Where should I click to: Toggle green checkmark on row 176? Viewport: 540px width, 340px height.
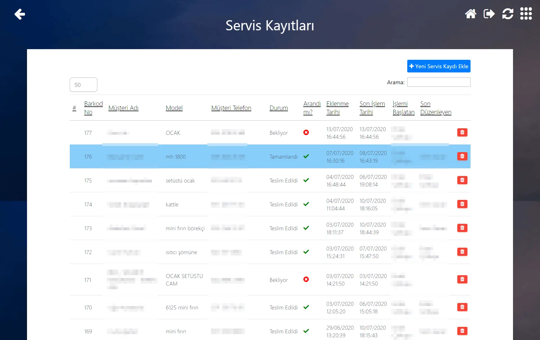point(306,156)
